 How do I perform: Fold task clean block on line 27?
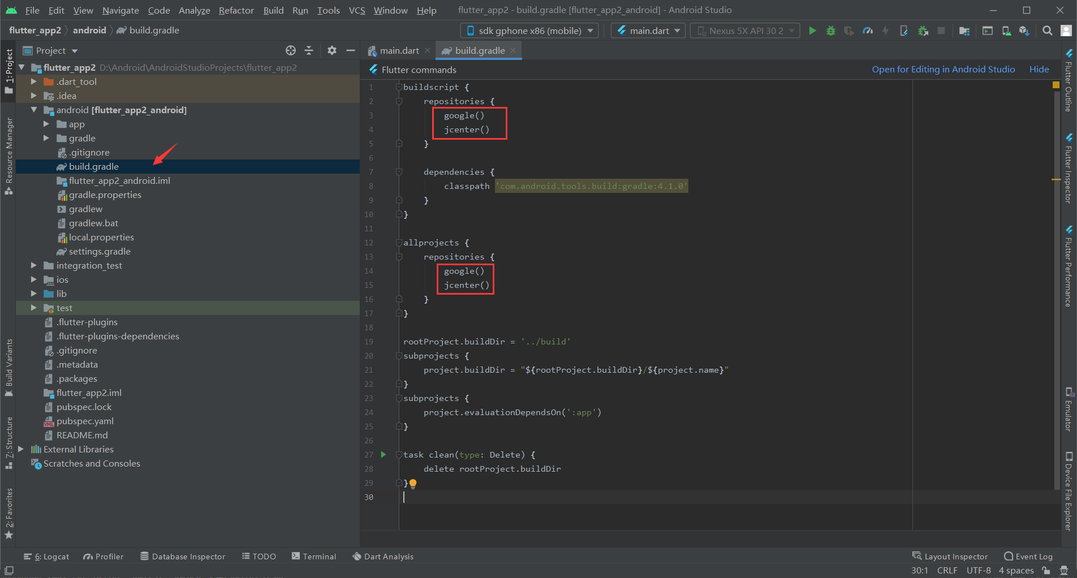pyautogui.click(x=399, y=455)
